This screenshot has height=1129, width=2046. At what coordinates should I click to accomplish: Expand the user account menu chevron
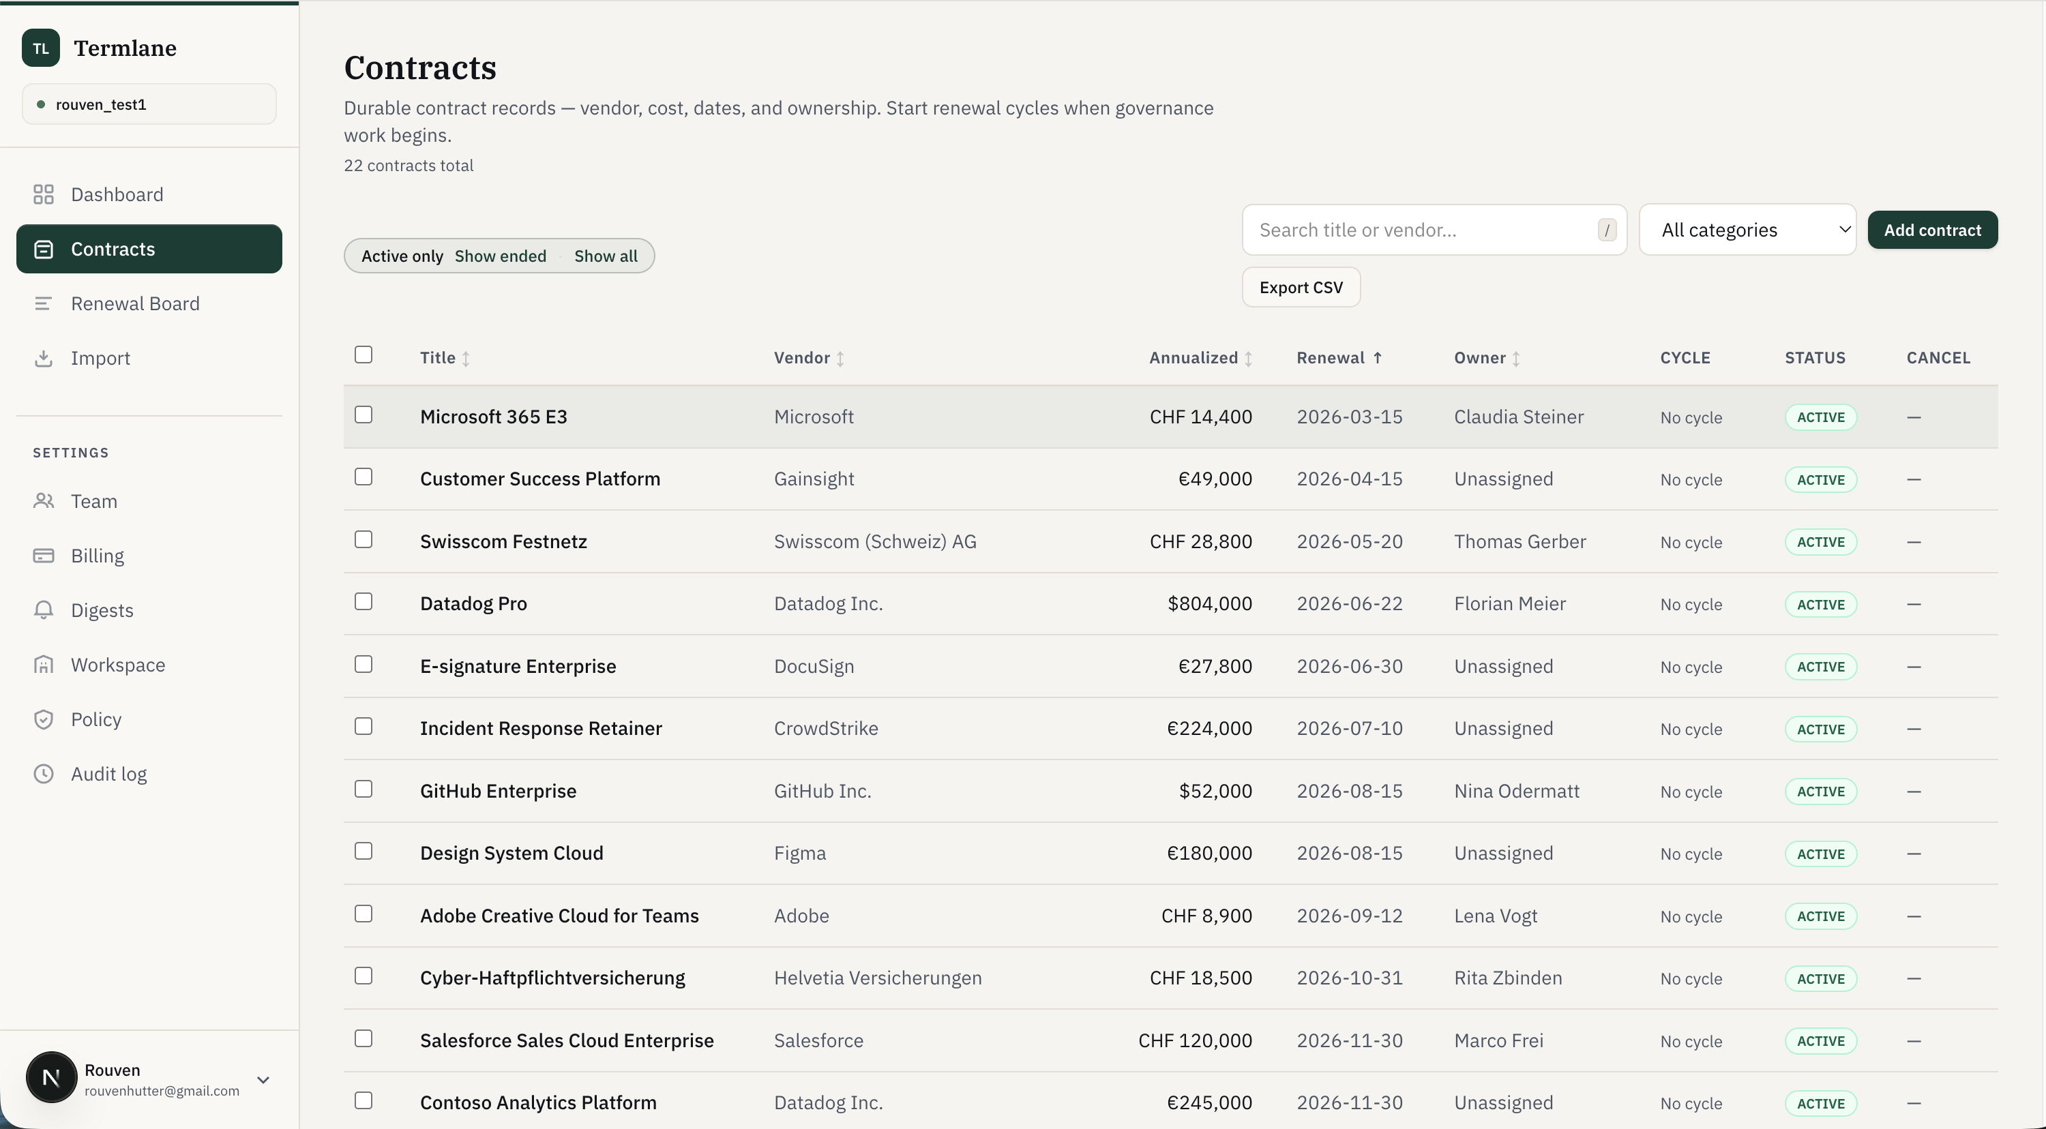pyautogui.click(x=264, y=1080)
